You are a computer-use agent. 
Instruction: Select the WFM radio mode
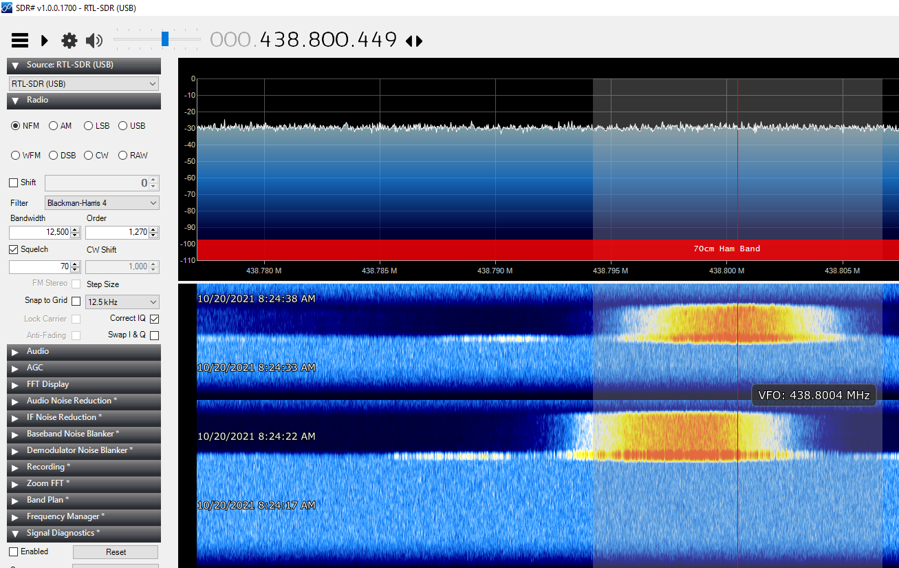pyautogui.click(x=15, y=156)
